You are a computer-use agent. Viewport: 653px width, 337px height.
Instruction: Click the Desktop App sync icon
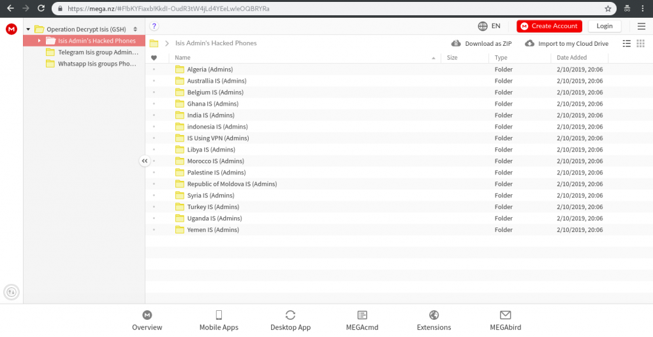click(x=290, y=315)
